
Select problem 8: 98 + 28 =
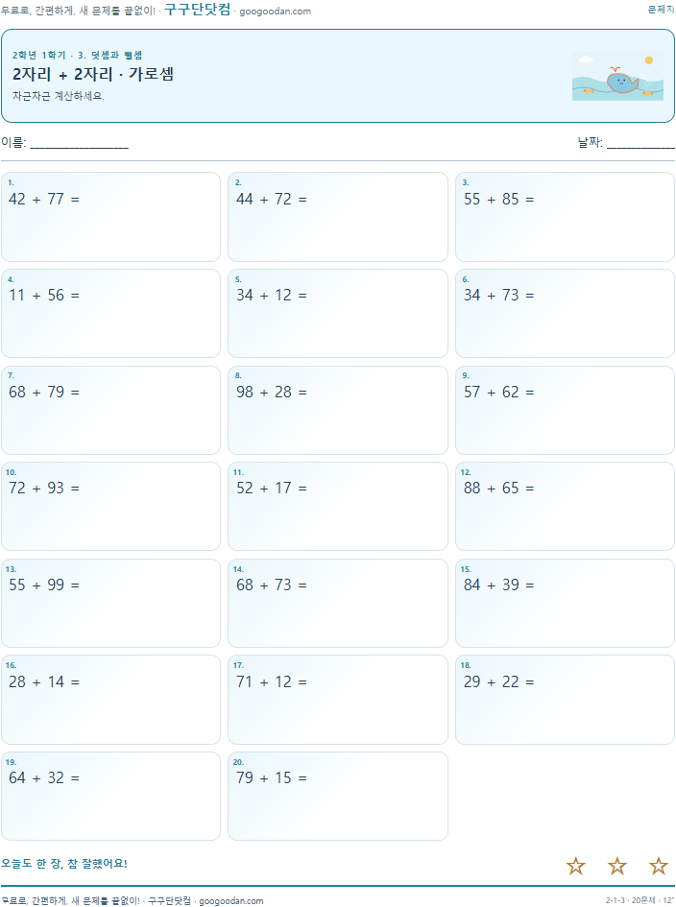point(338,410)
